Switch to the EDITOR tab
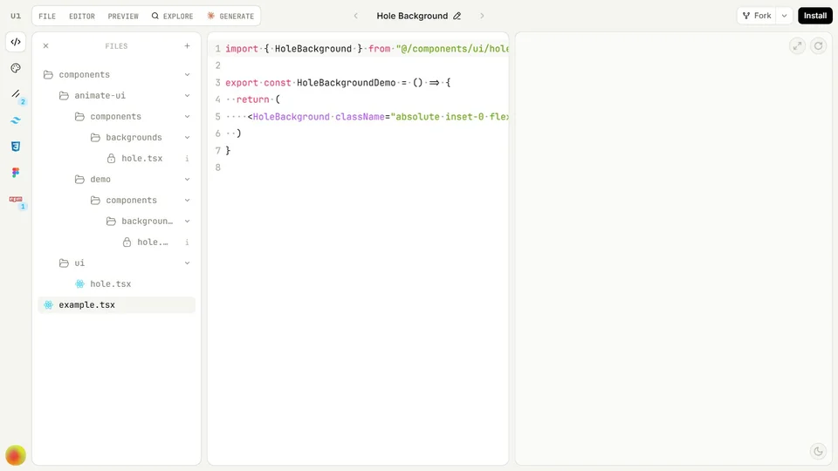 82,16
